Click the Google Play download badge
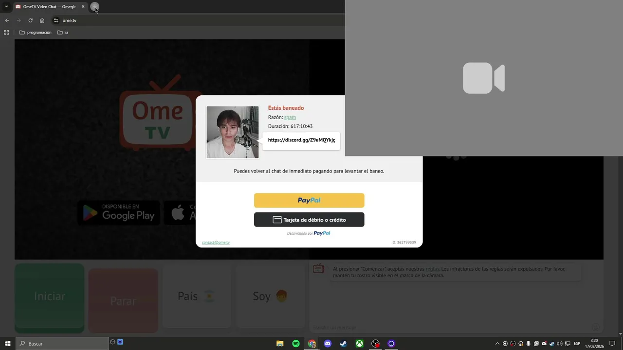 (119, 213)
